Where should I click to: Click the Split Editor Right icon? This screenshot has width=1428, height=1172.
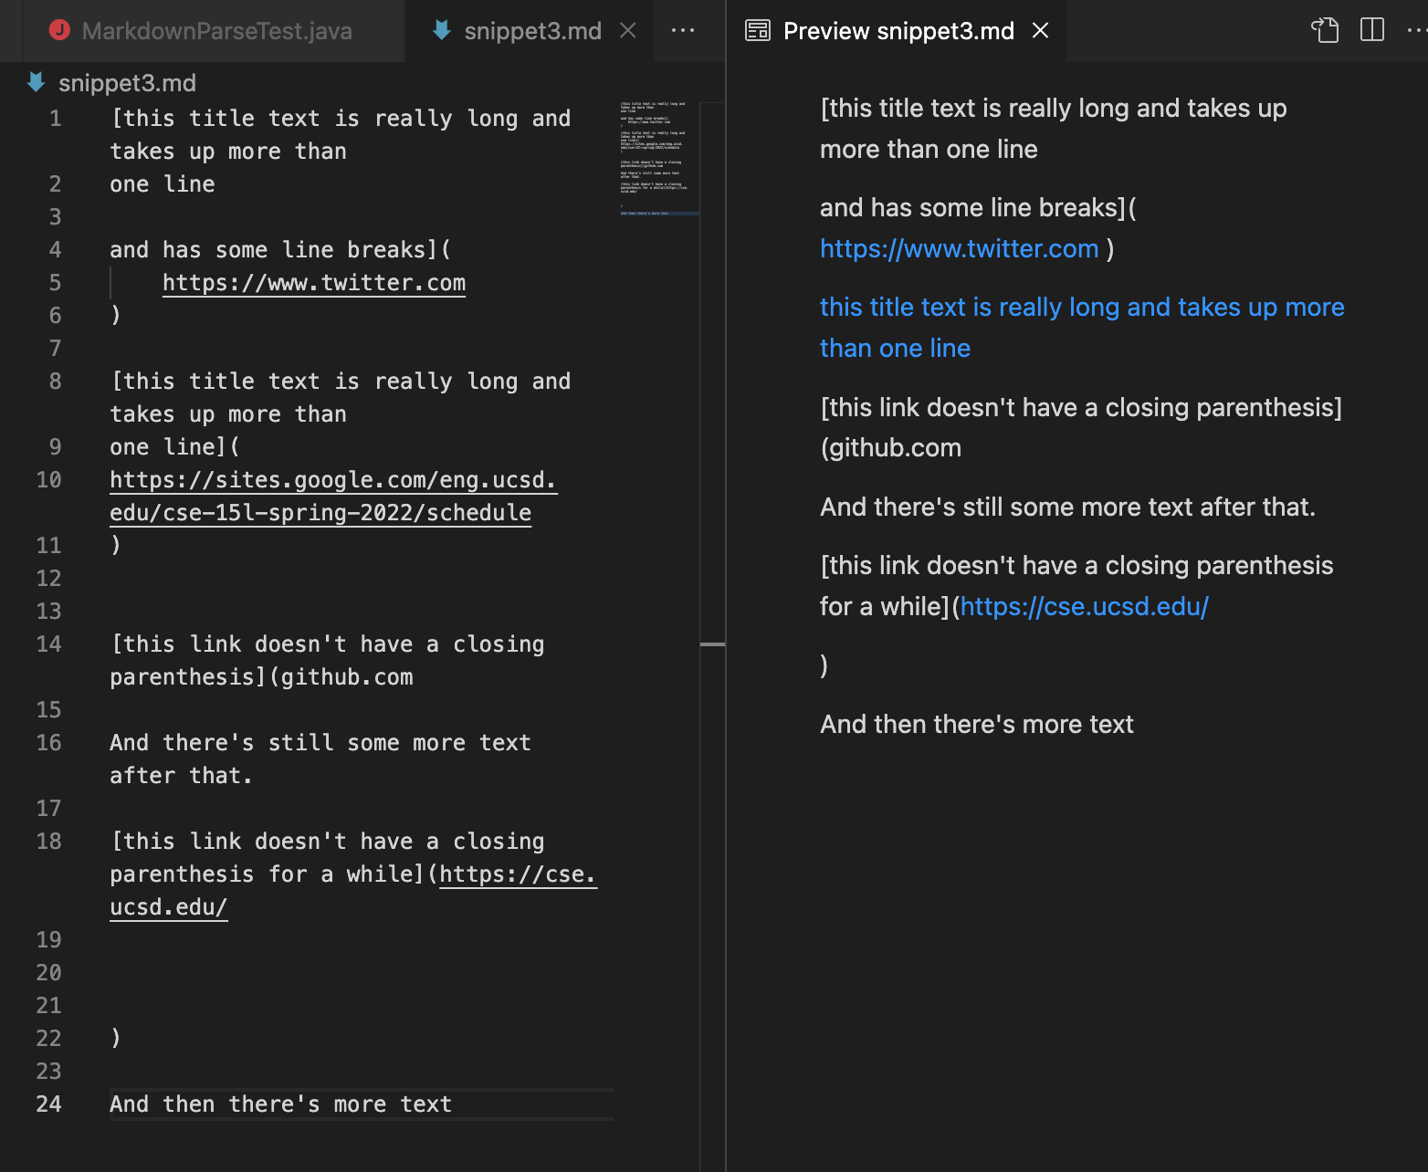(x=1372, y=30)
